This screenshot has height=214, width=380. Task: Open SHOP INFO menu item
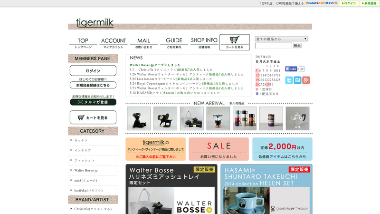204,43
